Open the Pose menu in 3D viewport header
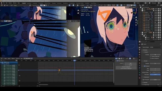162x91 pixels. tap(95, 5)
